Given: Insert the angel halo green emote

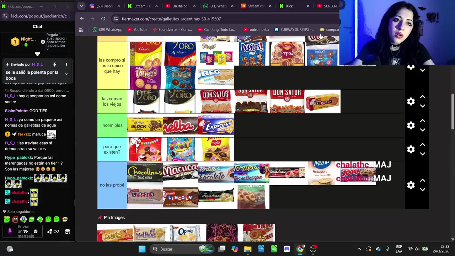Looking at the screenshot, I should click(x=7, y=219).
